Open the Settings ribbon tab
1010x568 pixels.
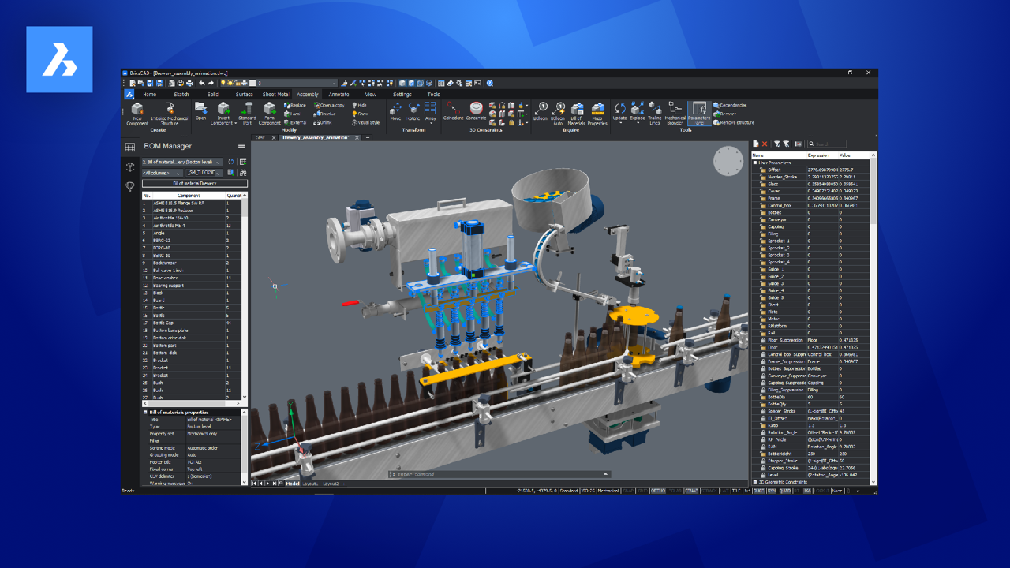pyautogui.click(x=402, y=94)
